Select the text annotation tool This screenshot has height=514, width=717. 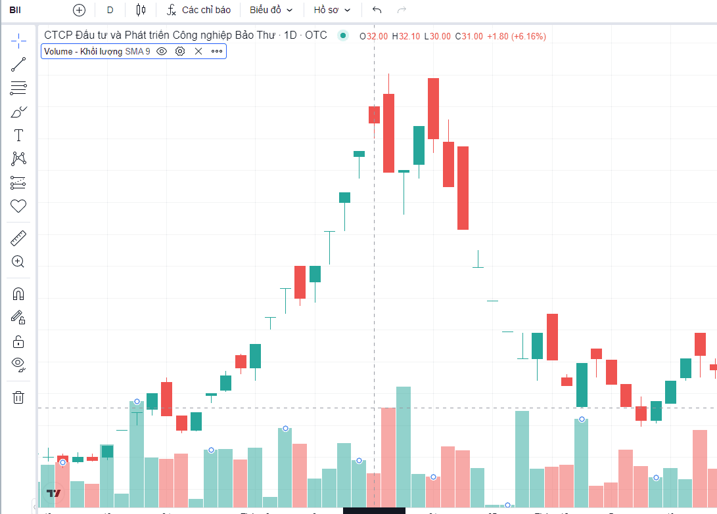pos(18,135)
